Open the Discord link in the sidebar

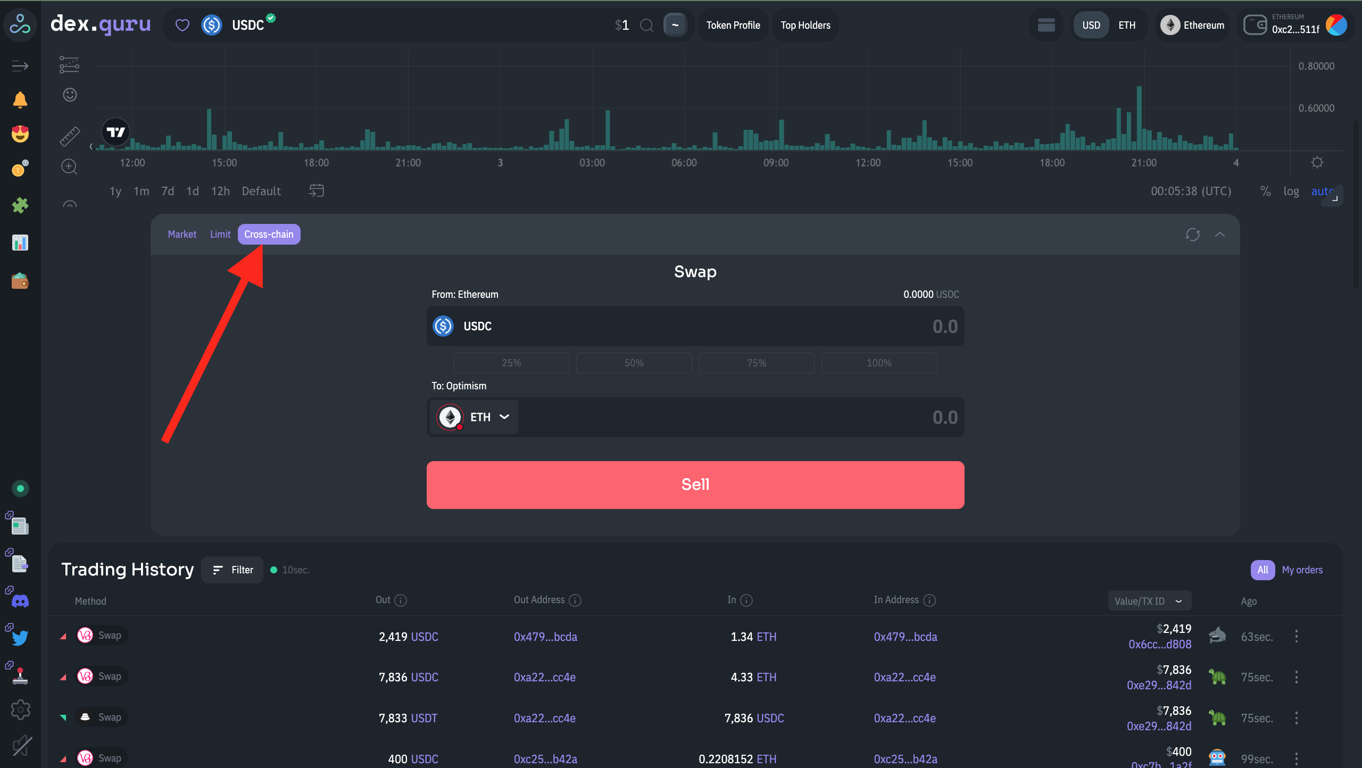[20, 601]
